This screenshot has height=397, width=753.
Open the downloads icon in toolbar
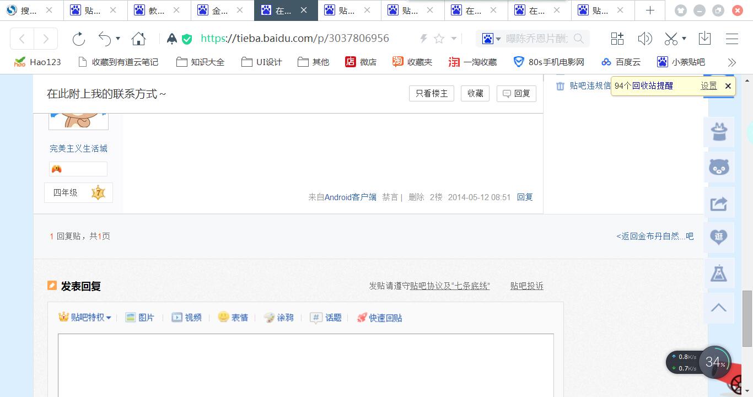point(704,39)
